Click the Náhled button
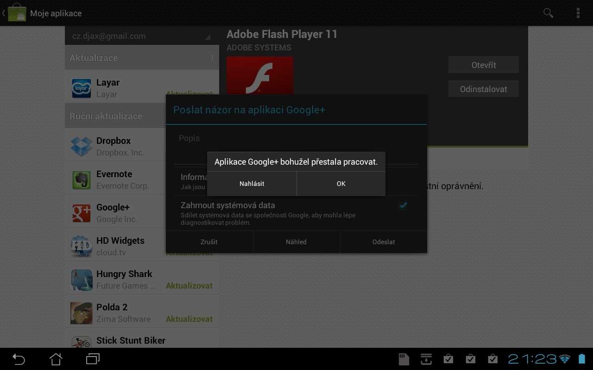 pyautogui.click(x=296, y=242)
